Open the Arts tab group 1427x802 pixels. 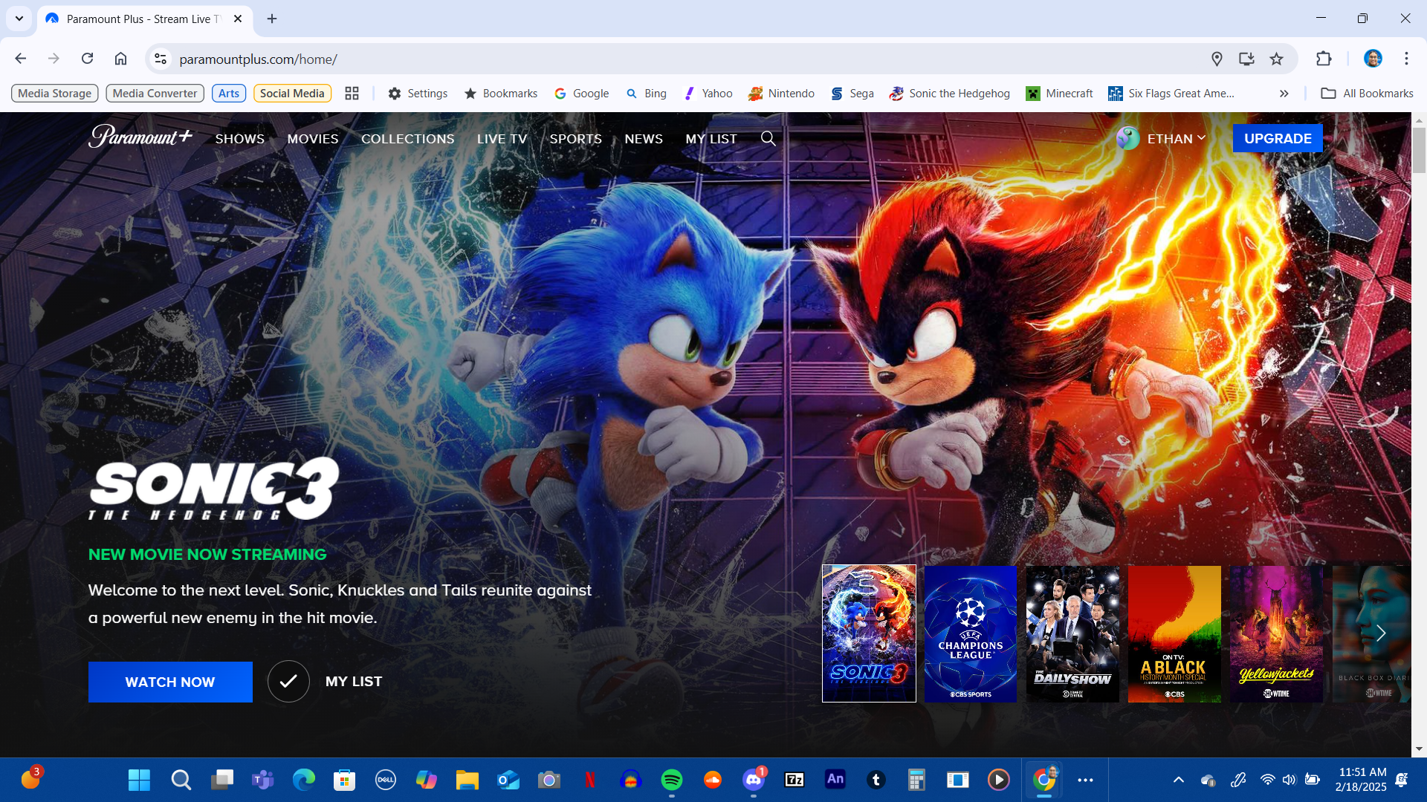coord(229,93)
